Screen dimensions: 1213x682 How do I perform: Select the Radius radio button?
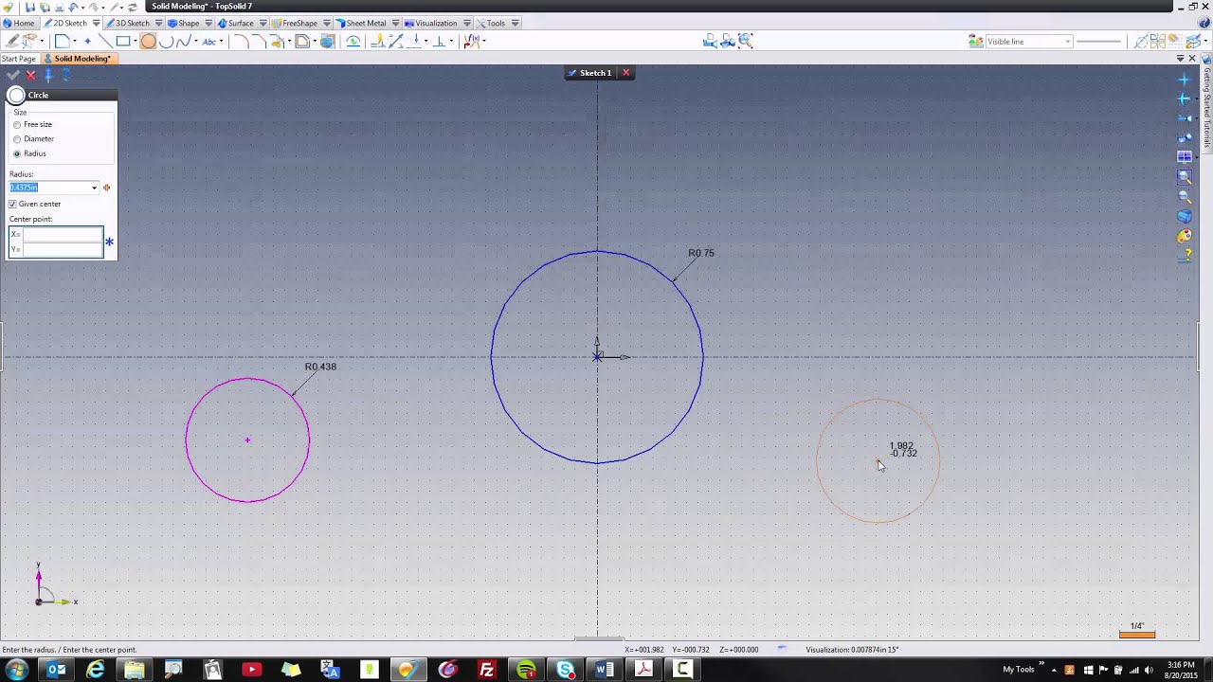[17, 153]
